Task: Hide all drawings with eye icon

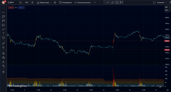Action: pos(3,66)
